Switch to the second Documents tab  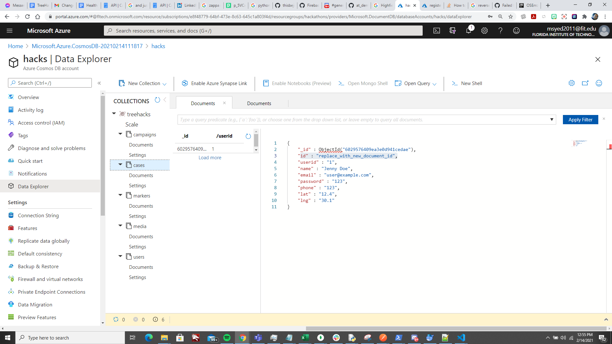259,104
